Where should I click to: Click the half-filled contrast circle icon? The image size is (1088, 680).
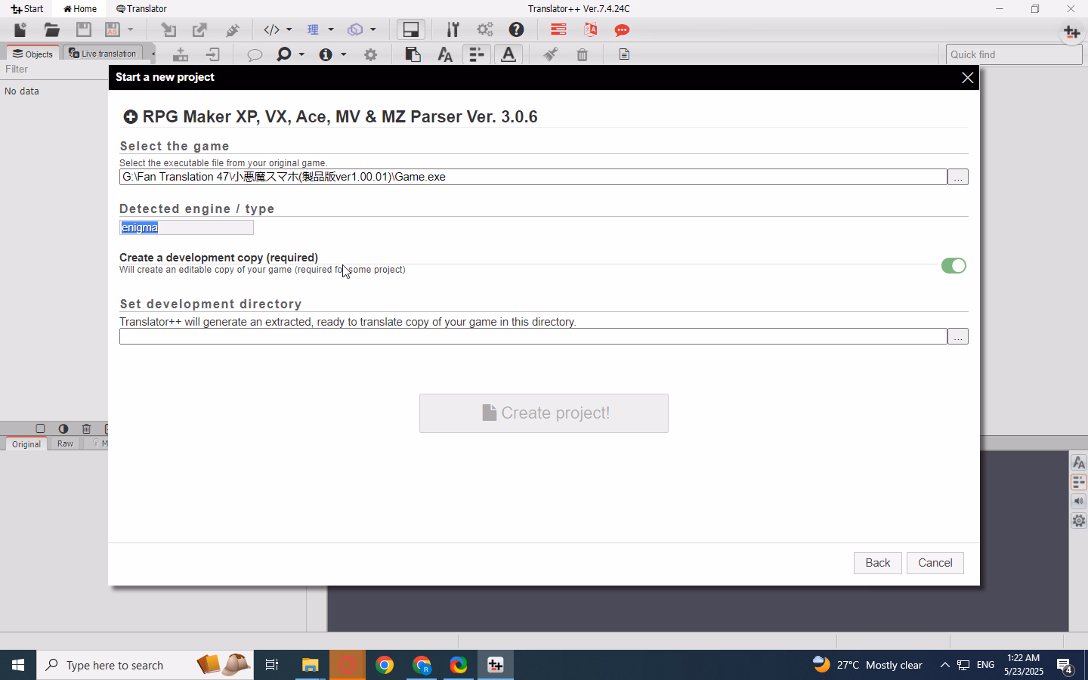tap(63, 428)
